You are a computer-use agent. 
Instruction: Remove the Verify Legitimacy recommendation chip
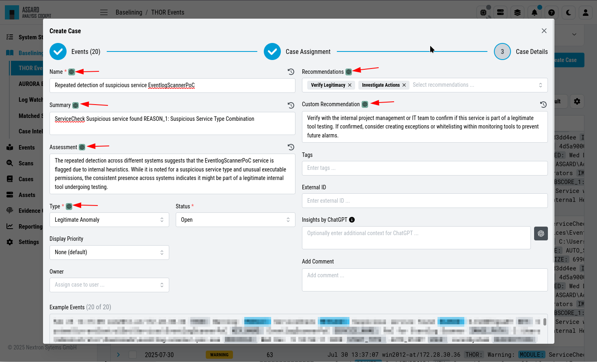click(350, 85)
